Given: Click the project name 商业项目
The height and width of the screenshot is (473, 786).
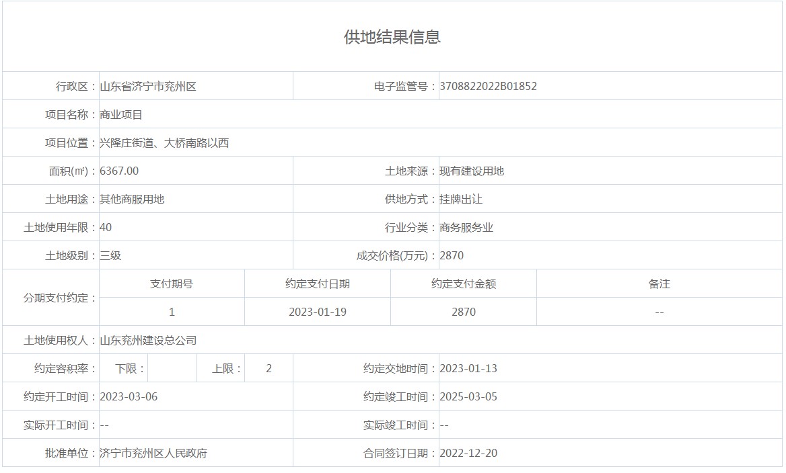Looking at the screenshot, I should (121, 114).
